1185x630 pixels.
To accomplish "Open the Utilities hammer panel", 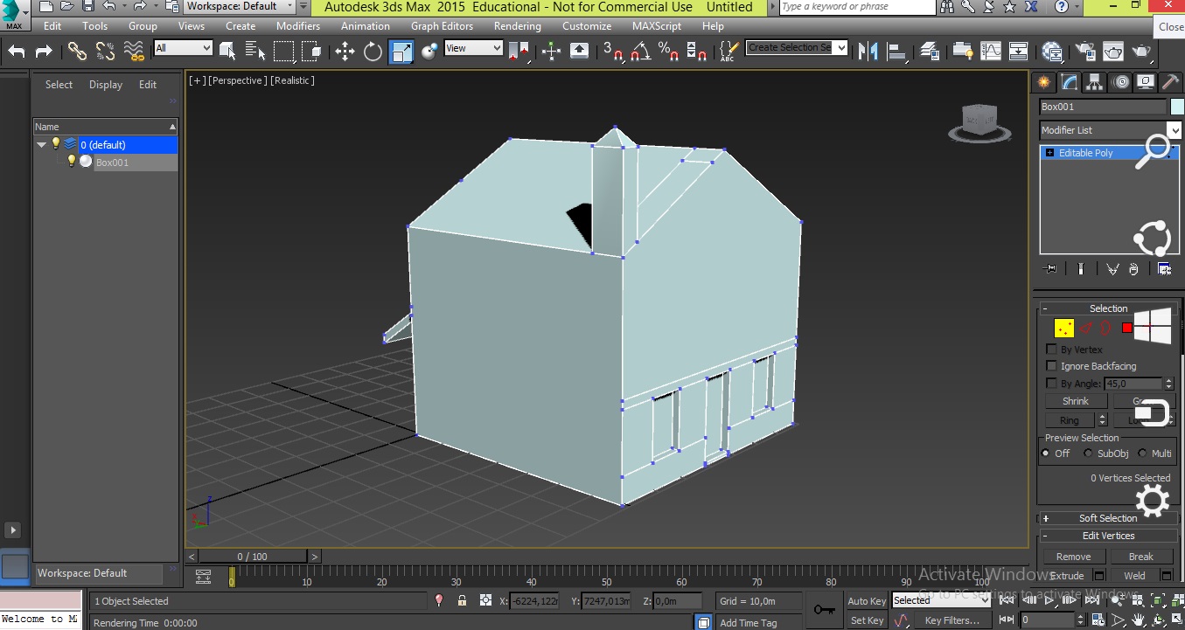I will (1169, 82).
